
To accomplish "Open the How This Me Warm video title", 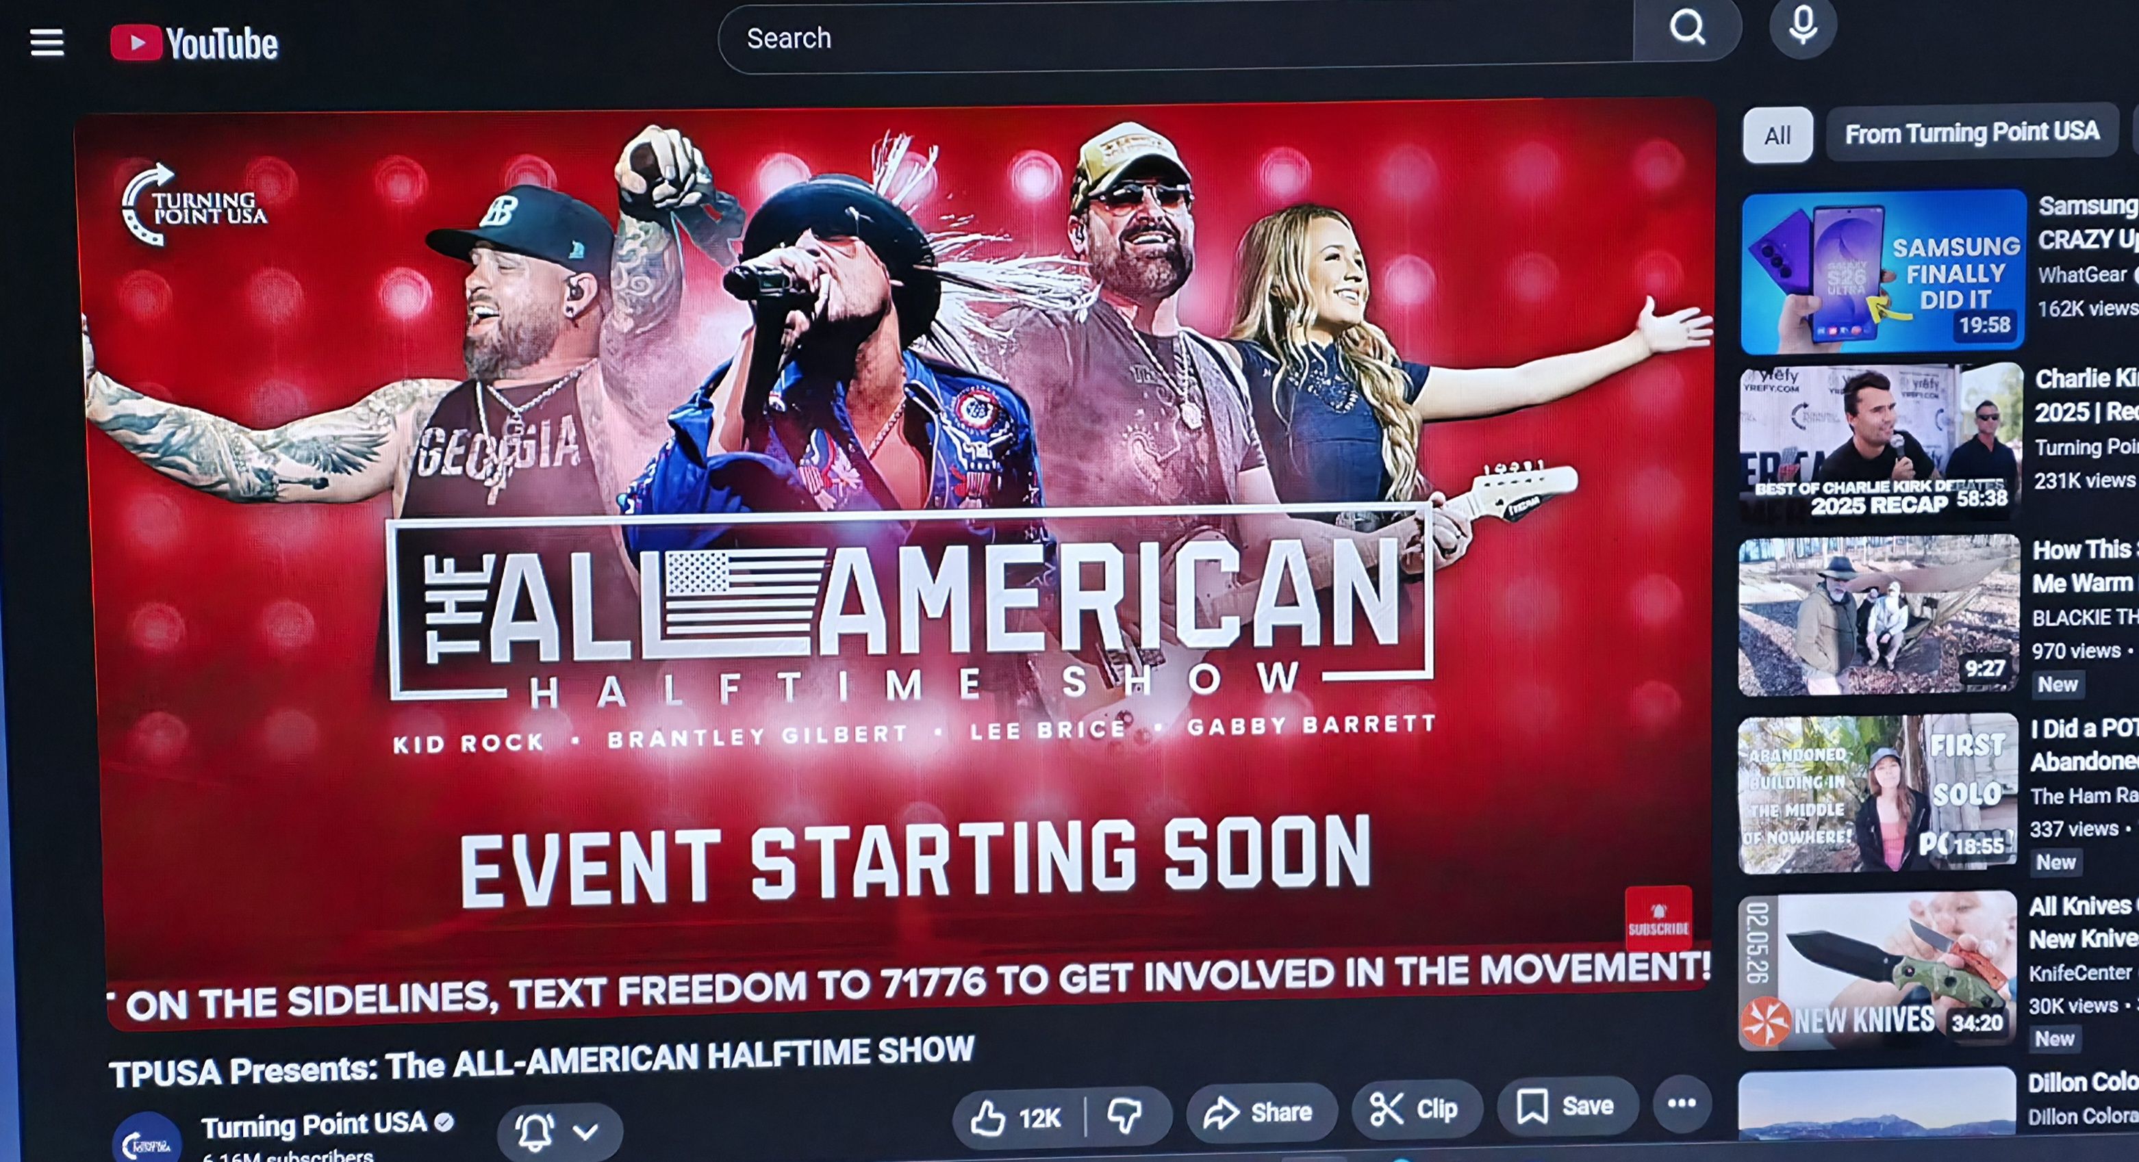I will click(2084, 566).
